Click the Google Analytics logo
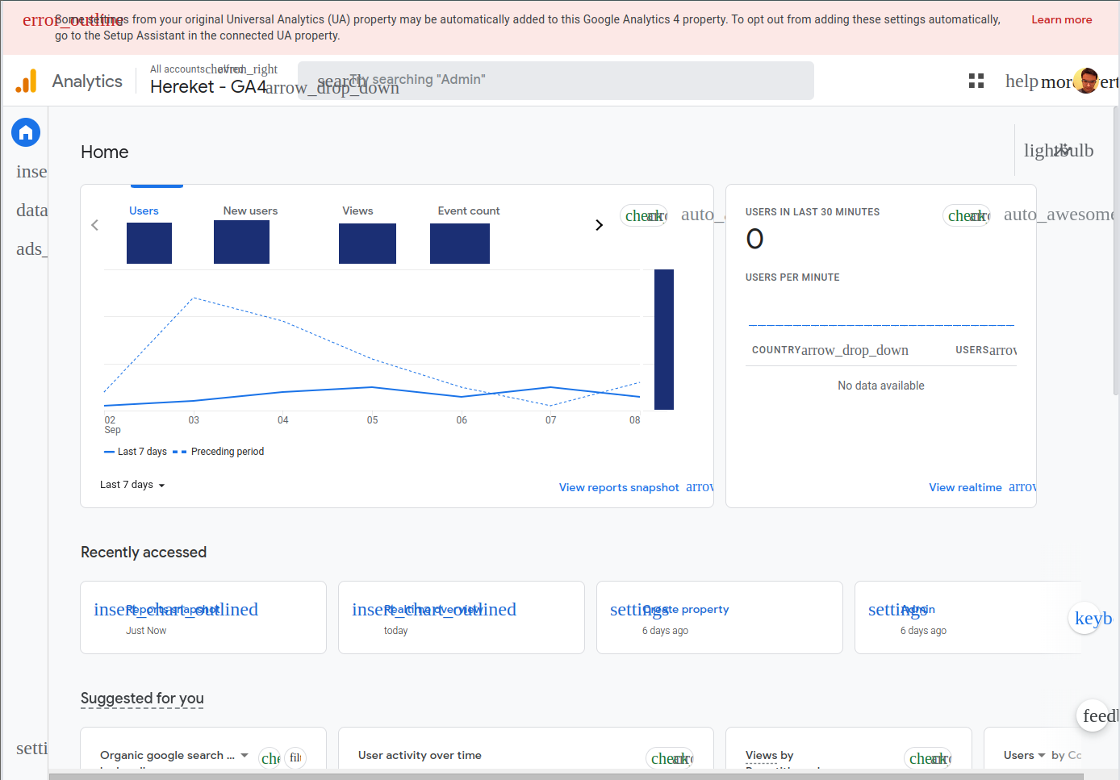Image resolution: width=1120 pixels, height=780 pixels. click(x=27, y=81)
